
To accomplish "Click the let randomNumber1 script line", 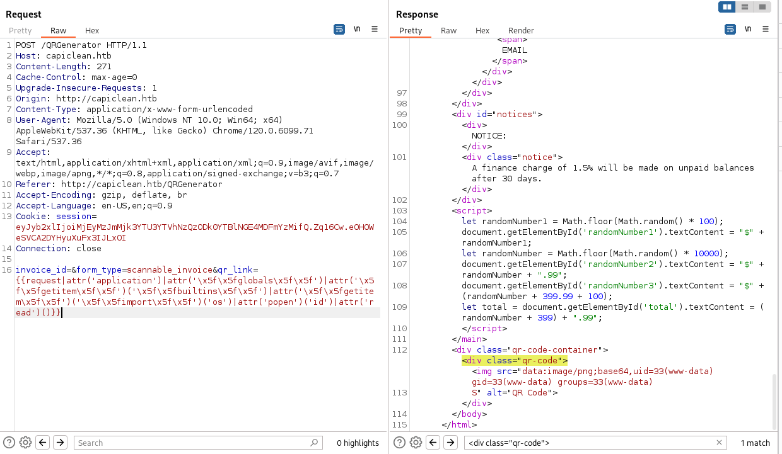I will click(592, 222).
